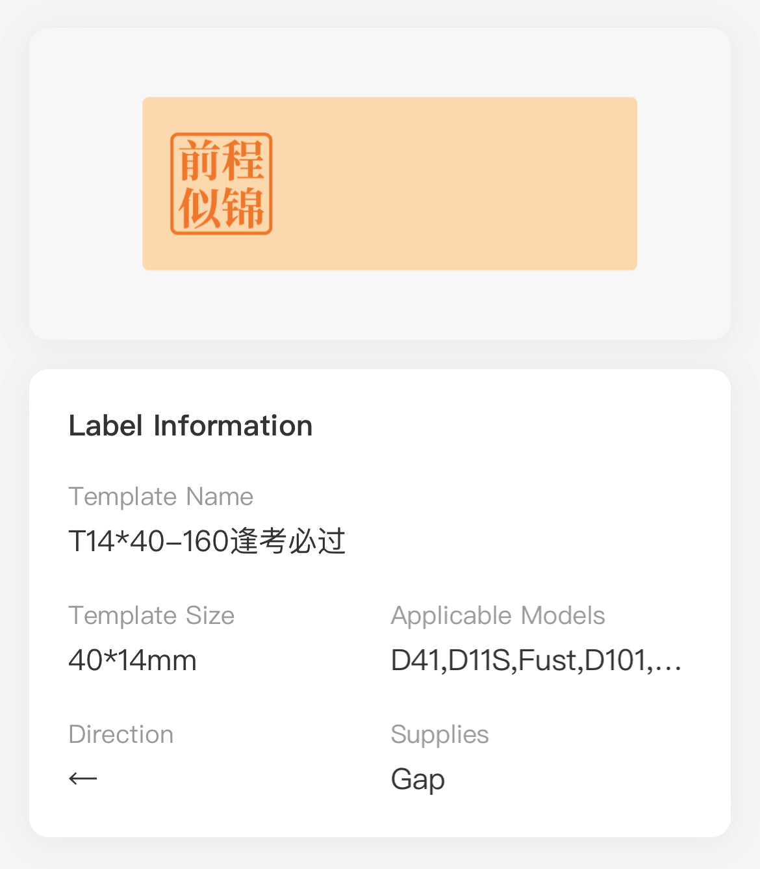Click the Supplies field label
Viewport: 760px width, 869px height.
(439, 734)
